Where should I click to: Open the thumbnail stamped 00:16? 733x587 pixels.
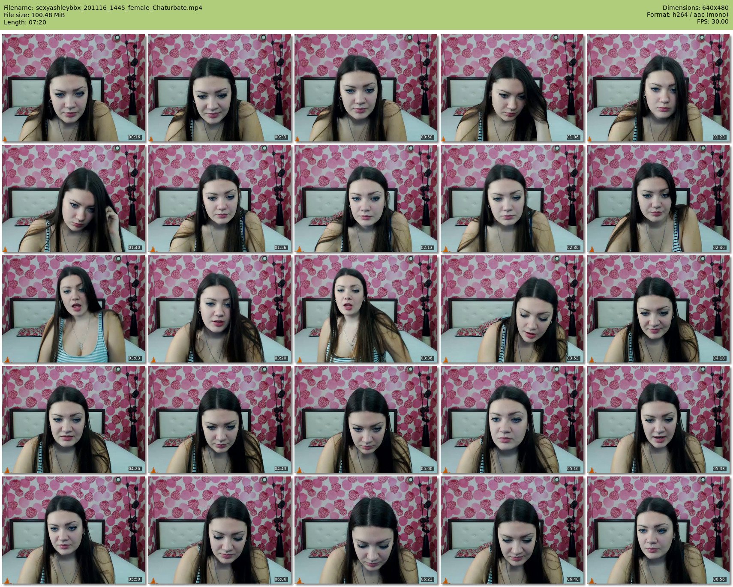click(74, 88)
